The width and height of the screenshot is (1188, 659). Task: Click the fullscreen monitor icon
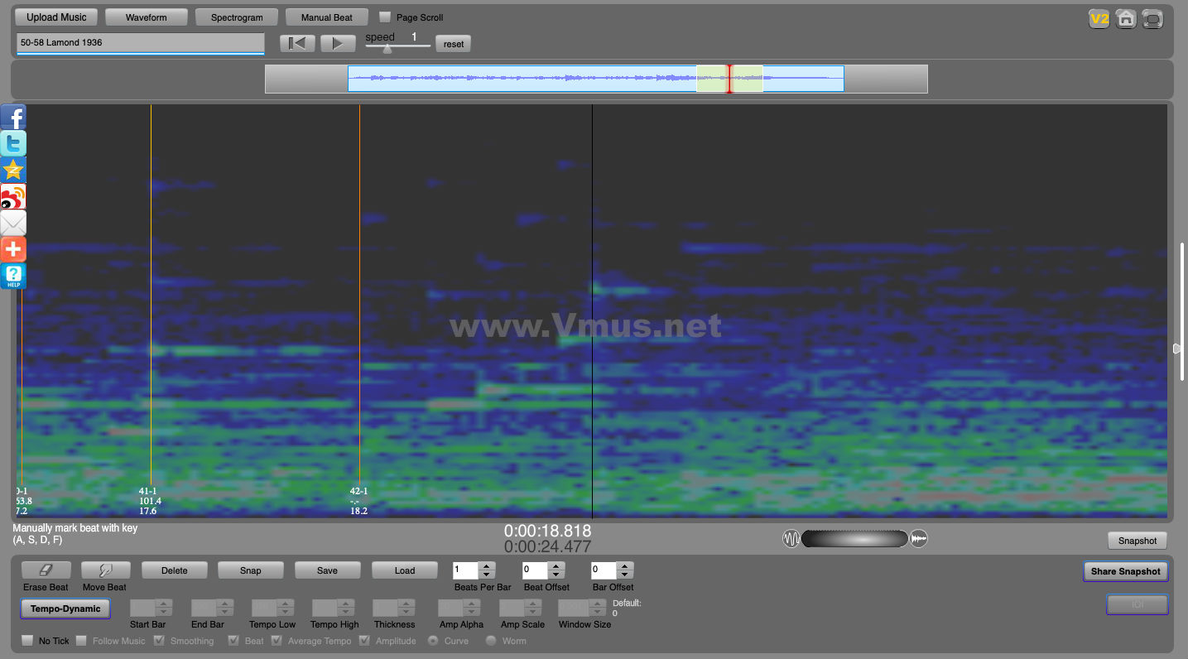pos(1152,18)
